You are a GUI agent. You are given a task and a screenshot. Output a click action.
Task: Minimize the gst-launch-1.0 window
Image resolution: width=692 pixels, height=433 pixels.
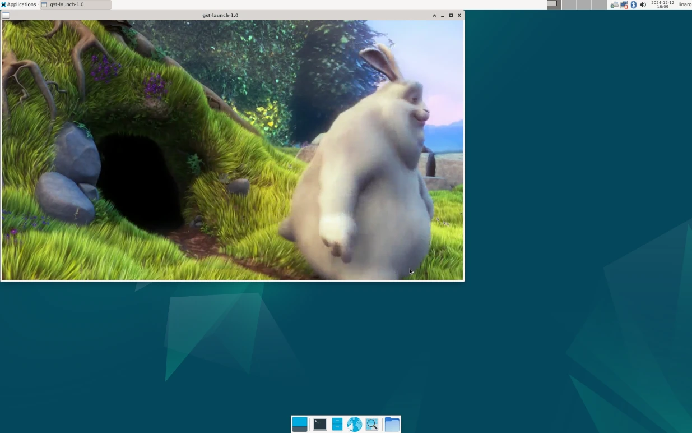pyautogui.click(x=443, y=15)
